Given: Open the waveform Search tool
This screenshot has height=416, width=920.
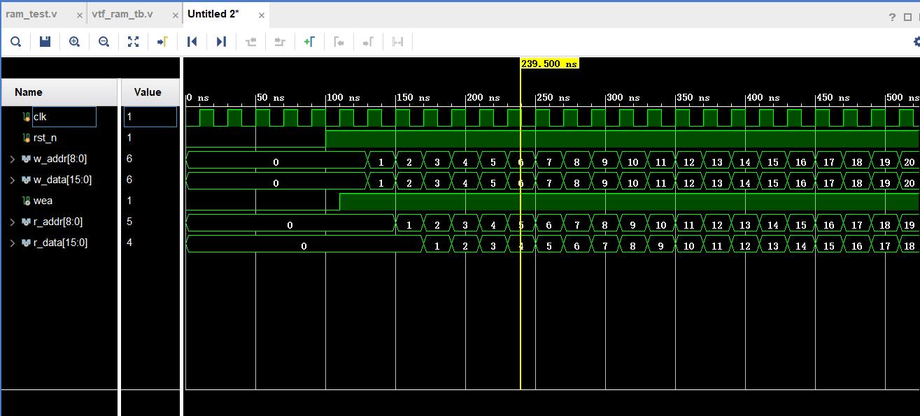Looking at the screenshot, I should tap(15, 42).
